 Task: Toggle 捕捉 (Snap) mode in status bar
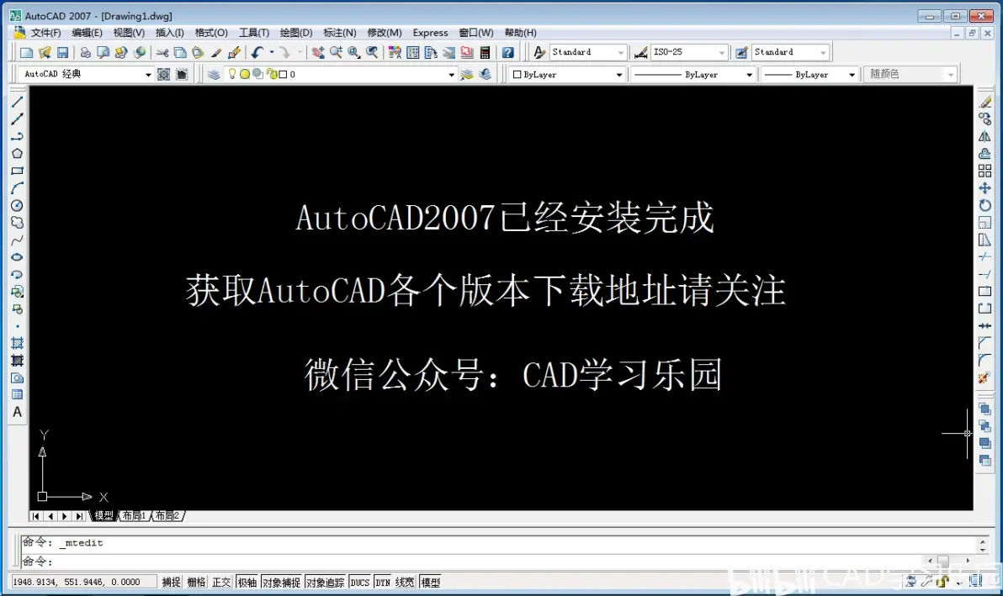coord(171,582)
